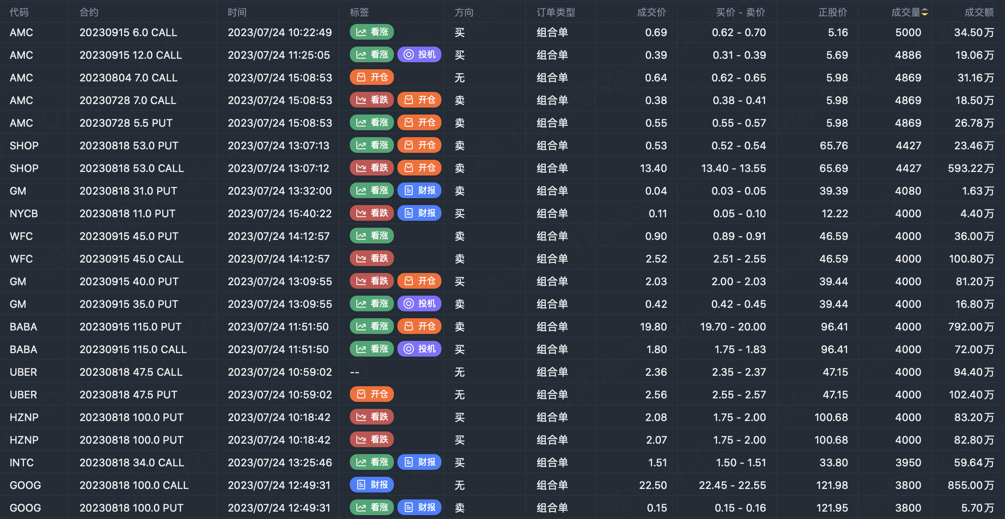The width and height of the screenshot is (1005, 519).
Task: Click the 开仓 tag in AMC 20230804 7.0 CALL row
Action: tap(372, 77)
